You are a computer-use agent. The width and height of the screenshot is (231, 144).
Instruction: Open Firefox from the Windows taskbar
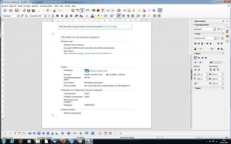(x=62, y=142)
